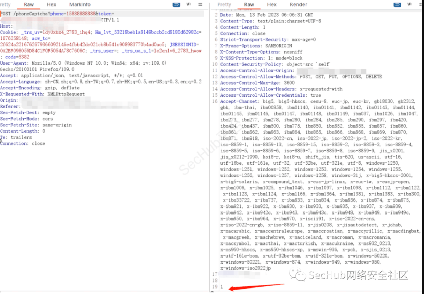Select the request Raw tab

pos(29,4)
